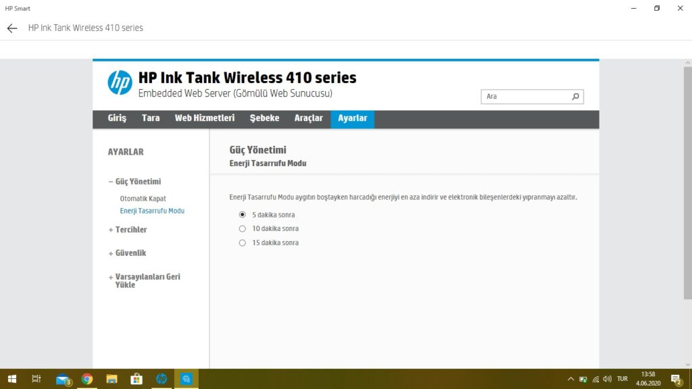The width and height of the screenshot is (692, 389).
Task: Click the HP logo icon
Action: (x=120, y=82)
